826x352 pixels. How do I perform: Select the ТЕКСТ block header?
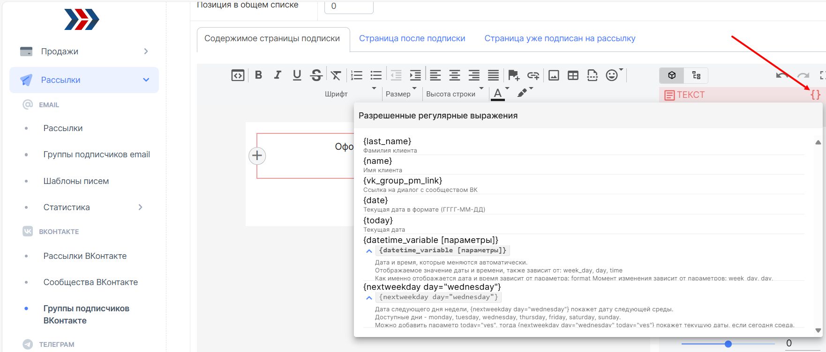pos(684,95)
